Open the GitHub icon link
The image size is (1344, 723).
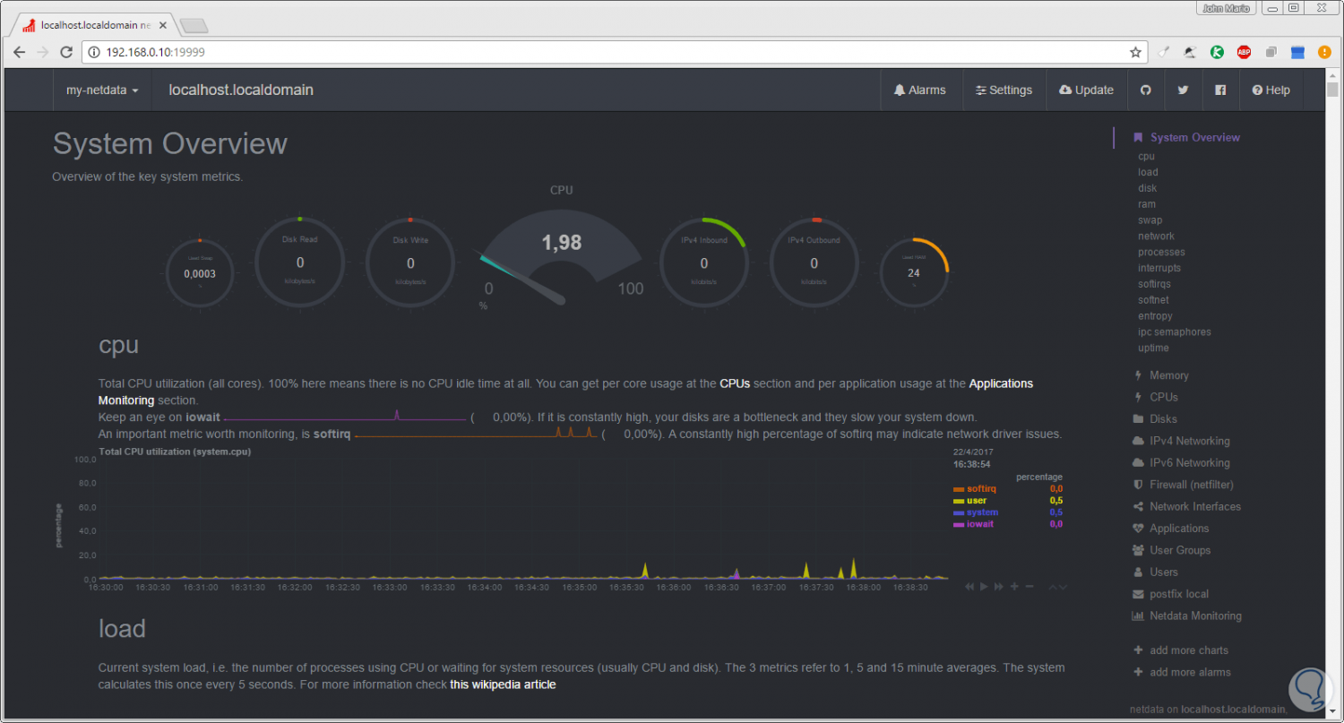click(x=1145, y=90)
